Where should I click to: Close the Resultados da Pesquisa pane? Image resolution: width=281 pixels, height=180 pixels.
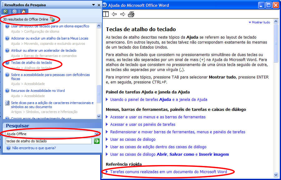(x=99, y=5)
